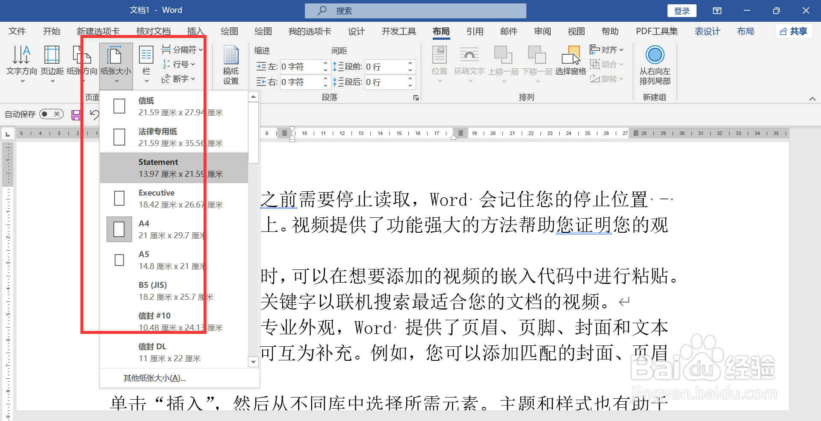Click the Position (位置) icon

click(x=440, y=55)
